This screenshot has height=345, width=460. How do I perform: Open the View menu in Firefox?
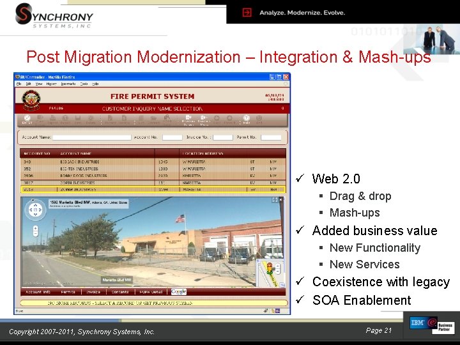(x=39, y=84)
